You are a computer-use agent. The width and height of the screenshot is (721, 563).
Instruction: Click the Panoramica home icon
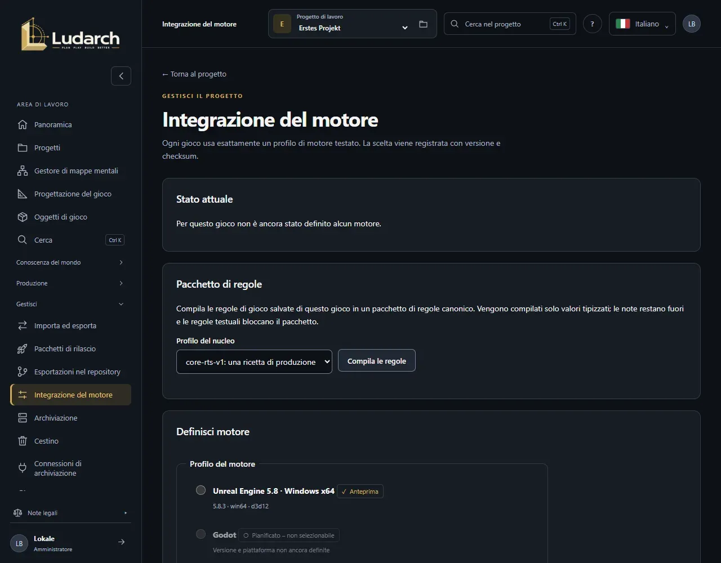(x=23, y=124)
